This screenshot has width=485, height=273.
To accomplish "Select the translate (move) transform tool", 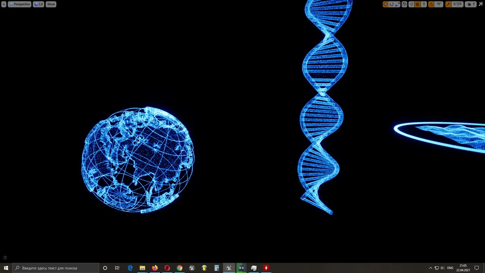I will (x=385, y=4).
